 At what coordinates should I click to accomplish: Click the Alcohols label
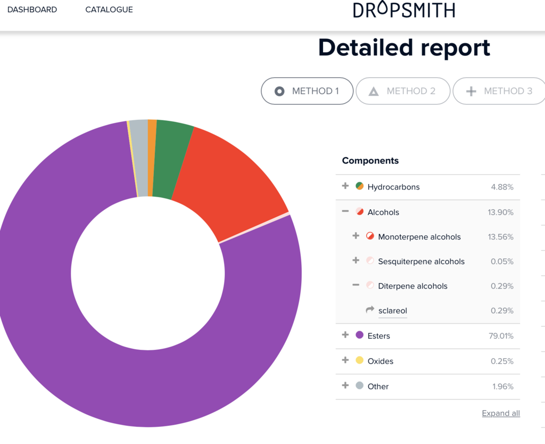pyautogui.click(x=383, y=212)
